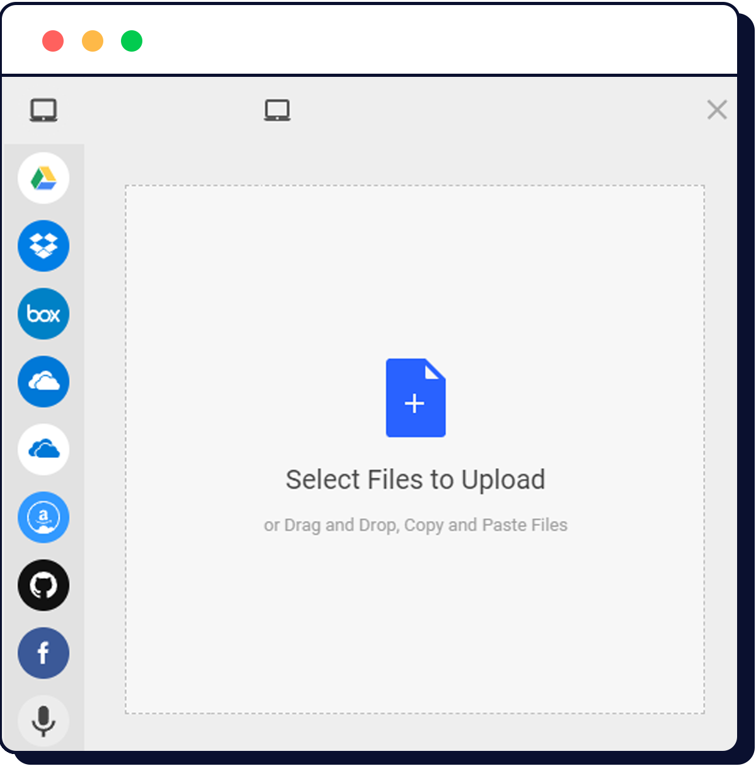This screenshot has height=766, width=756.
Task: Select Amazon Cloud Drive source
Action: (x=43, y=517)
